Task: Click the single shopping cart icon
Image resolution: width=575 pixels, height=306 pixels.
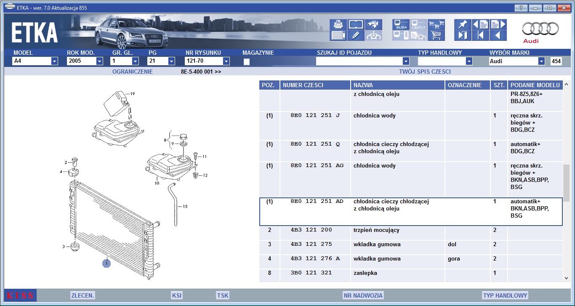Action: (x=437, y=35)
